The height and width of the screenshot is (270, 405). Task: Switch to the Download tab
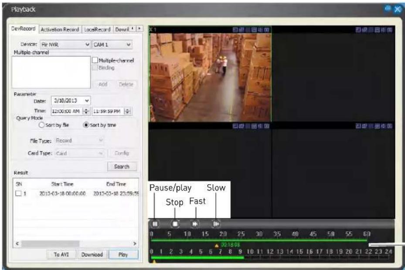[x=122, y=30]
